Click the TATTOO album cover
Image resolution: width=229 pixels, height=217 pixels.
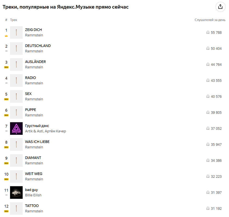pos(16,209)
